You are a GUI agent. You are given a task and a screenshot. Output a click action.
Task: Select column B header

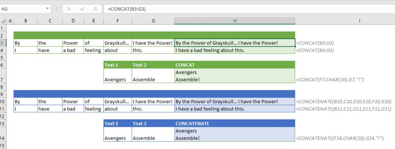click(25, 21)
